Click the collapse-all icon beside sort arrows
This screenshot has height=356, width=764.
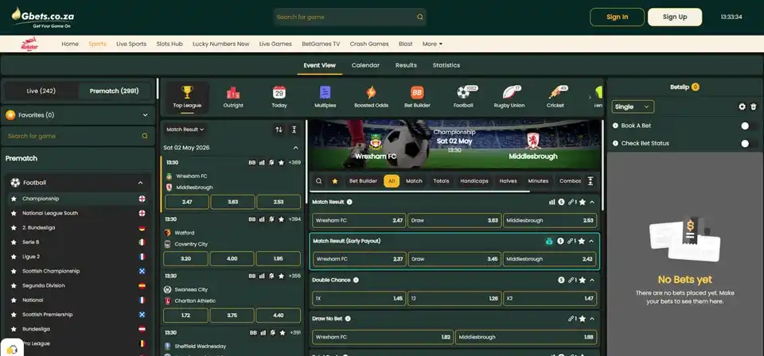coord(294,130)
